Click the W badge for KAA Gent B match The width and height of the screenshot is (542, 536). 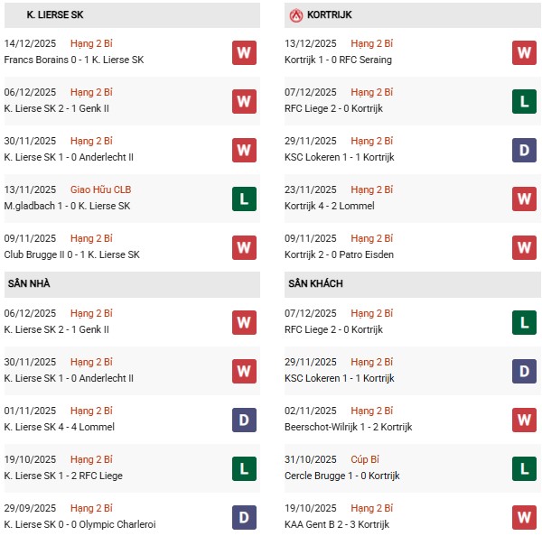[525, 517]
